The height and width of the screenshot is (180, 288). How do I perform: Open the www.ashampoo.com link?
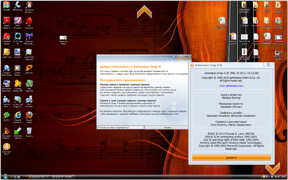[x=231, y=86]
